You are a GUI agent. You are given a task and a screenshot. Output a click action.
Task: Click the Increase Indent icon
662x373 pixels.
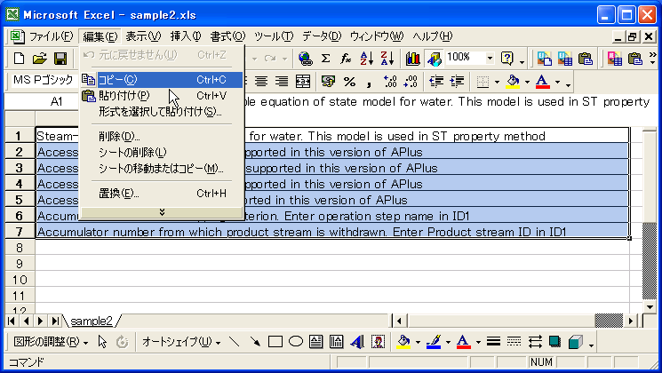[457, 81]
